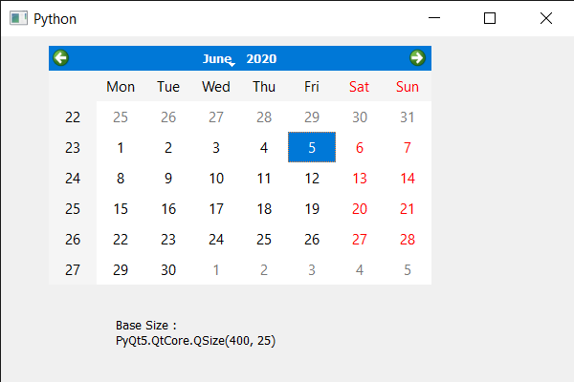The width and height of the screenshot is (574, 382).
Task: Click the Mon column header
Action: [x=121, y=87]
